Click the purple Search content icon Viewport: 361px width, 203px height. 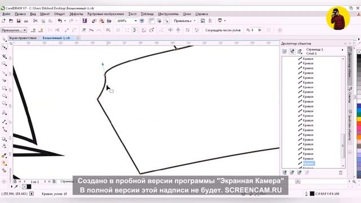[85, 21]
